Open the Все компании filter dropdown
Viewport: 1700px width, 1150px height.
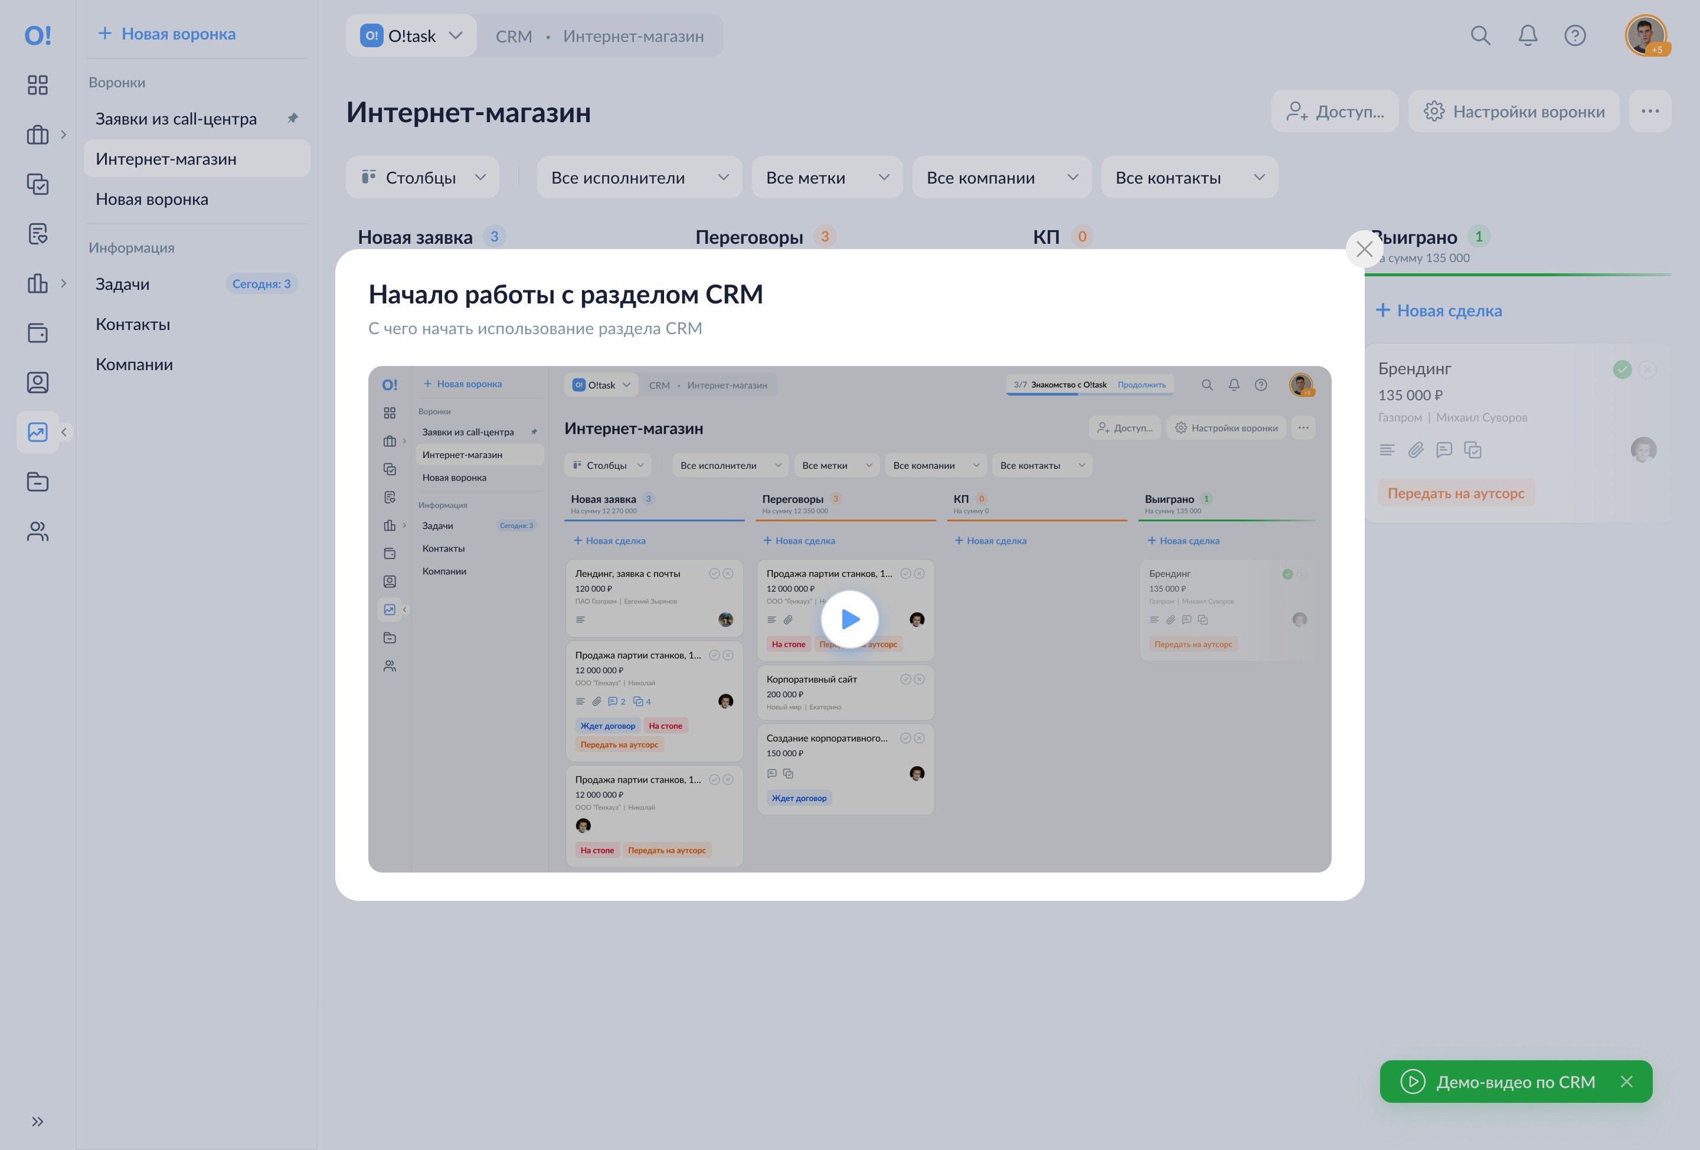[1002, 177]
